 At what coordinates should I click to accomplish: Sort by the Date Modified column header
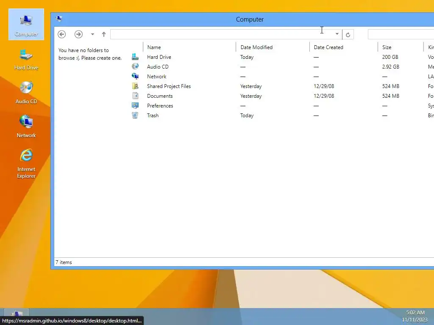[256, 47]
